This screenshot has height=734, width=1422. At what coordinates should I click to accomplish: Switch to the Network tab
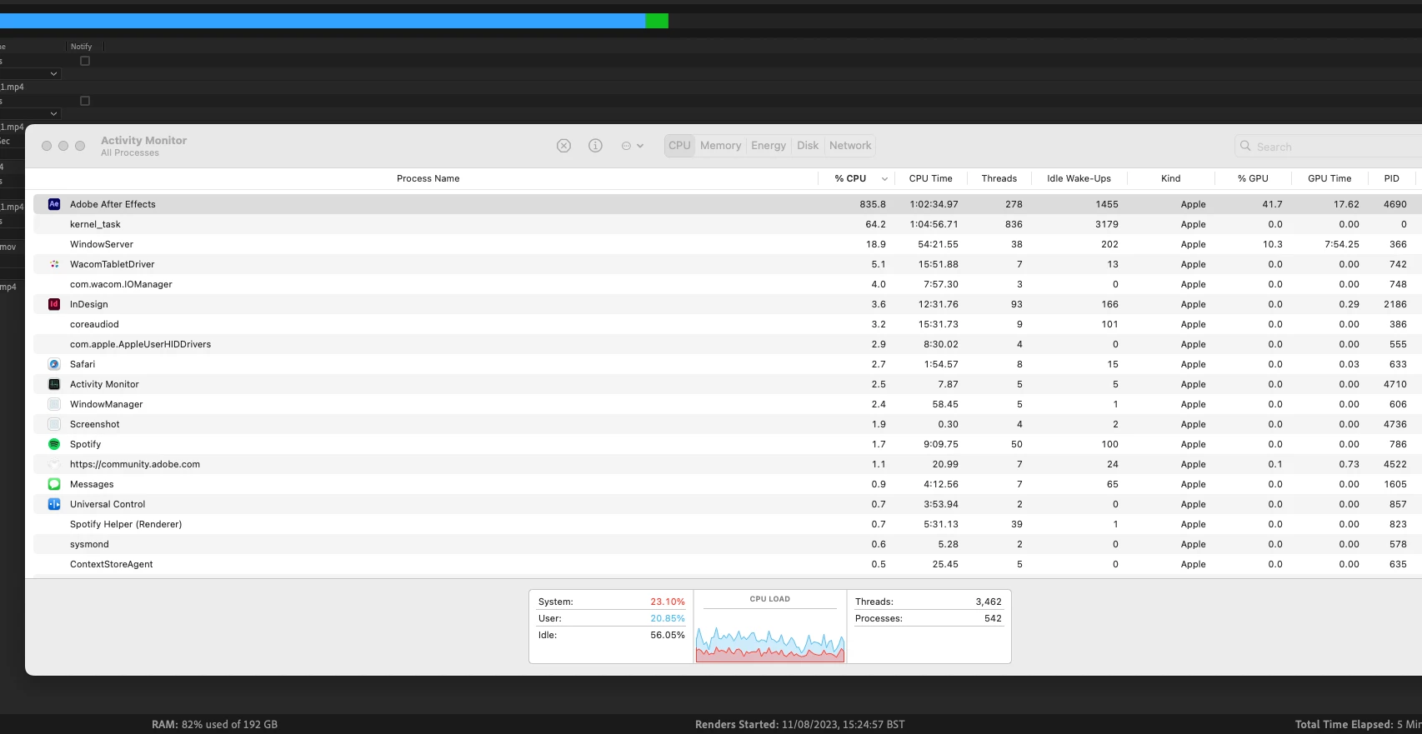tap(850, 146)
